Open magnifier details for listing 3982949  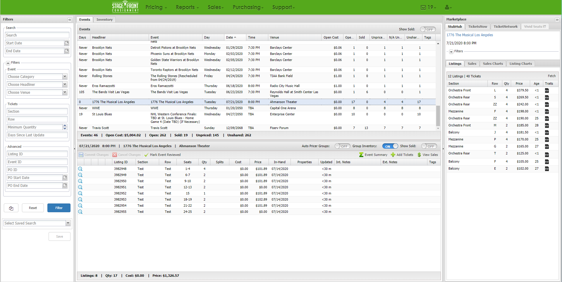pyautogui.click(x=80, y=175)
